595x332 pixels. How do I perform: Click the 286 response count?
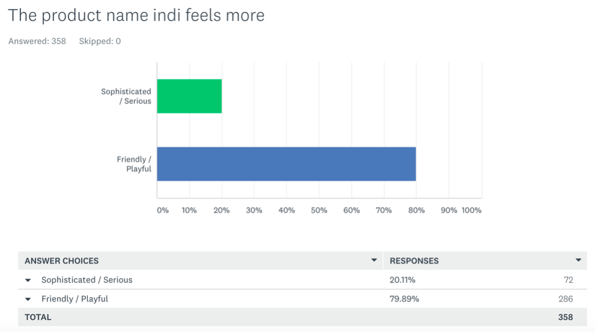566,298
